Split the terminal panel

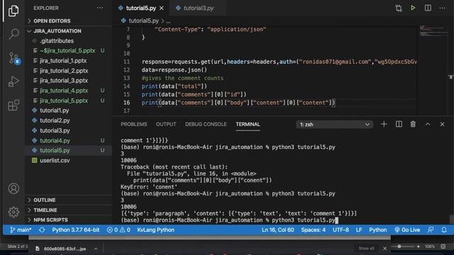pos(399,125)
